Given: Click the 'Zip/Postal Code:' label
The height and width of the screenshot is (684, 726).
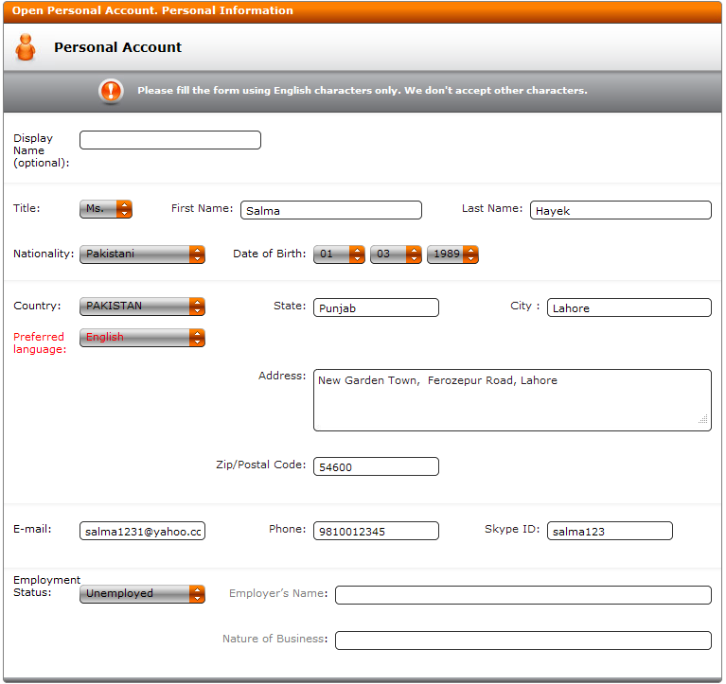Looking at the screenshot, I should [x=260, y=465].
